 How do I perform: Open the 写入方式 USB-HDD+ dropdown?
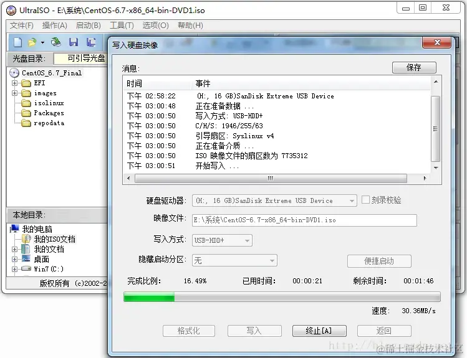(x=222, y=240)
